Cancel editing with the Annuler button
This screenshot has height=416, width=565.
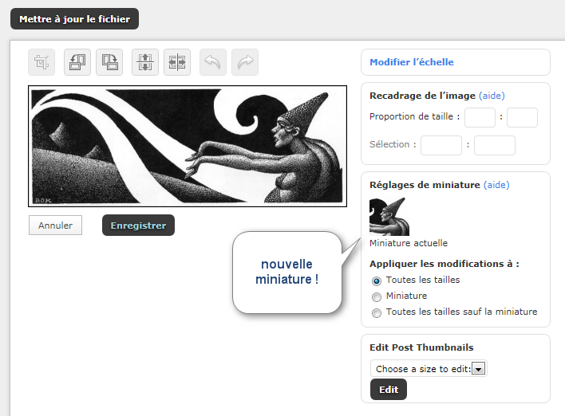[x=56, y=226]
